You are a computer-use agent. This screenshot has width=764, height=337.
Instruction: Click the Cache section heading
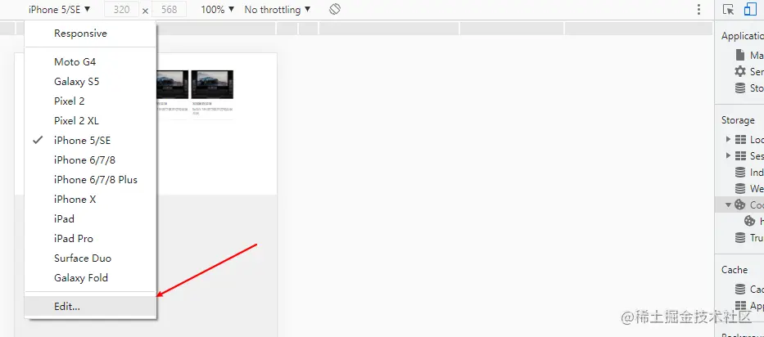click(x=735, y=269)
